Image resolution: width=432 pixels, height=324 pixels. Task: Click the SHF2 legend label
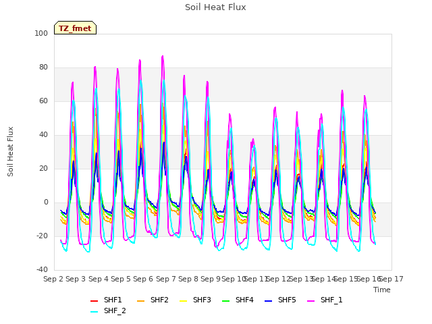[x=159, y=300]
